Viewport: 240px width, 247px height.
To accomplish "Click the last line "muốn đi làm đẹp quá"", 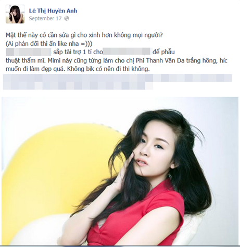I will [78, 69].
